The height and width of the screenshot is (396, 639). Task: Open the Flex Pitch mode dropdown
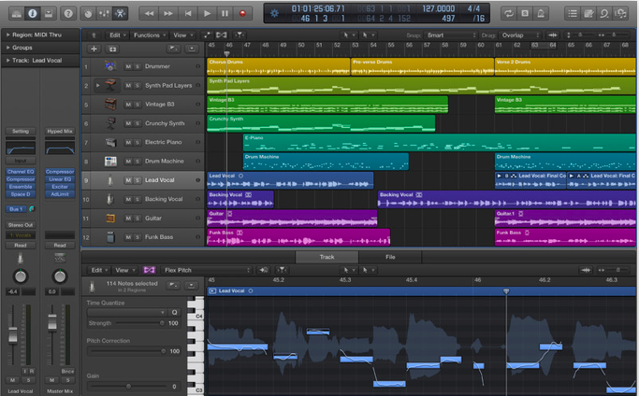coord(207,270)
